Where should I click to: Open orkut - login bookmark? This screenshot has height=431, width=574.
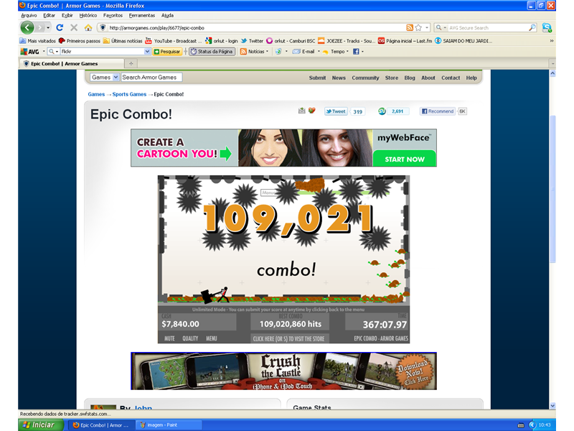click(222, 41)
